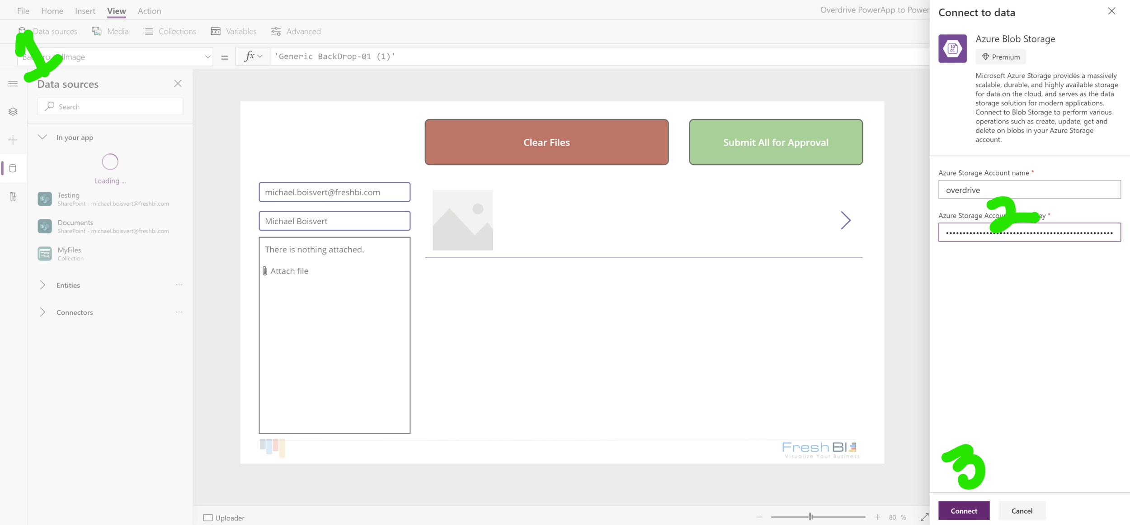Screen dimensions: 1130x525
Task: Click the Cancel button
Action: pyautogui.click(x=1022, y=511)
